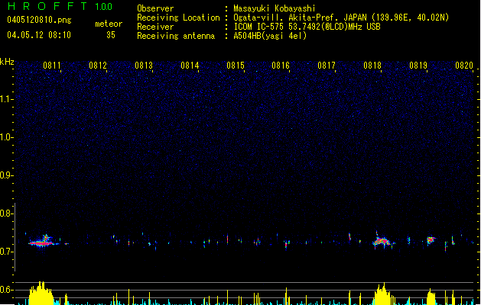Screen dimensions: 481x305
Task: Click the meteor echo just after 0819
Action: click(x=431, y=240)
